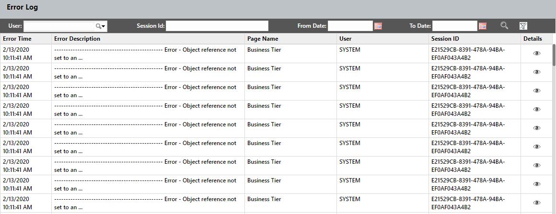Click the eye icon in last visible row
This screenshot has width=556, height=214.
(x=536, y=203)
